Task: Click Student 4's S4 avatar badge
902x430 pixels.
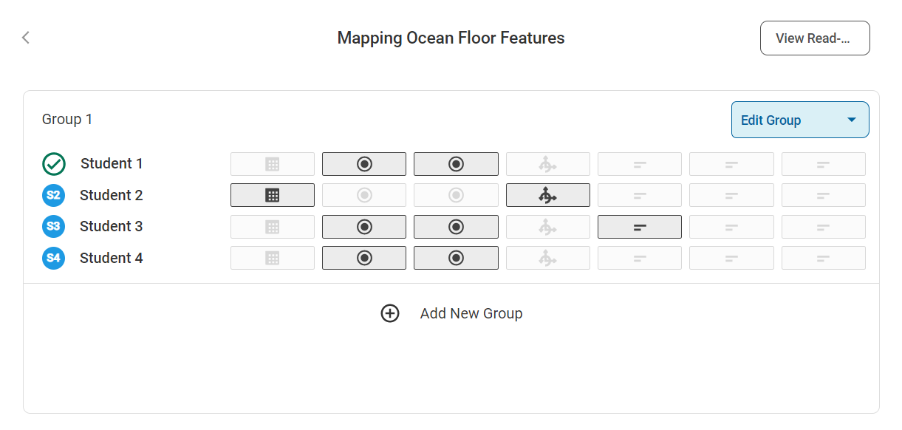Action: (54, 259)
